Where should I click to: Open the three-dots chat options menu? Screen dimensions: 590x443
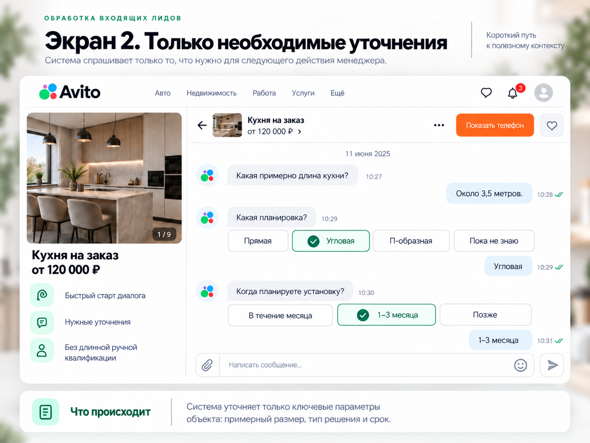click(x=439, y=125)
